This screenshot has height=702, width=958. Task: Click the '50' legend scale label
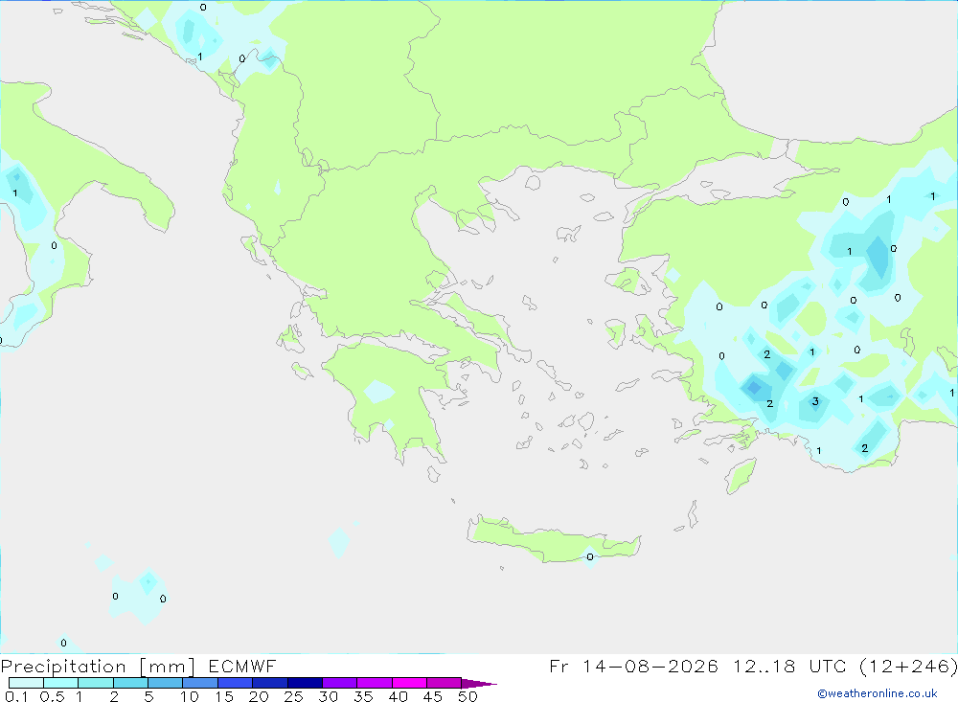pyautogui.click(x=468, y=696)
